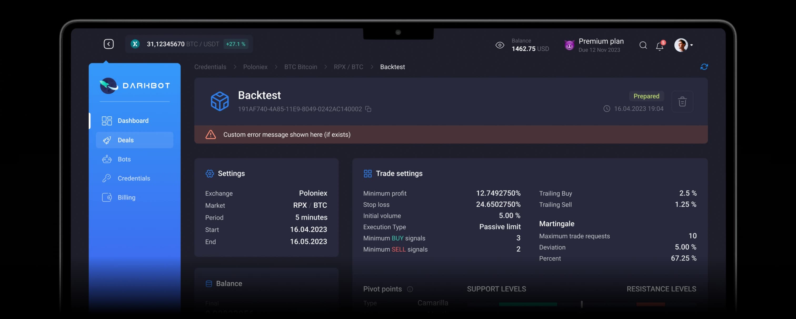Select the Deals rocket icon
The height and width of the screenshot is (319, 796).
coord(107,140)
